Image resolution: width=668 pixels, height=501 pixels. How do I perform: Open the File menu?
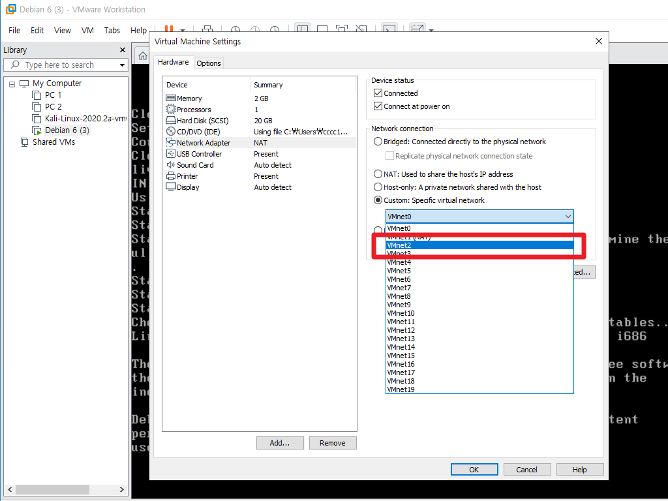coord(14,30)
